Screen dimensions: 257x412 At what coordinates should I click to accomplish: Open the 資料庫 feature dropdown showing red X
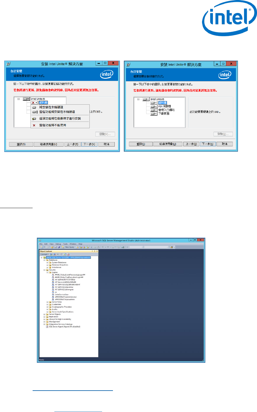click(x=34, y=103)
